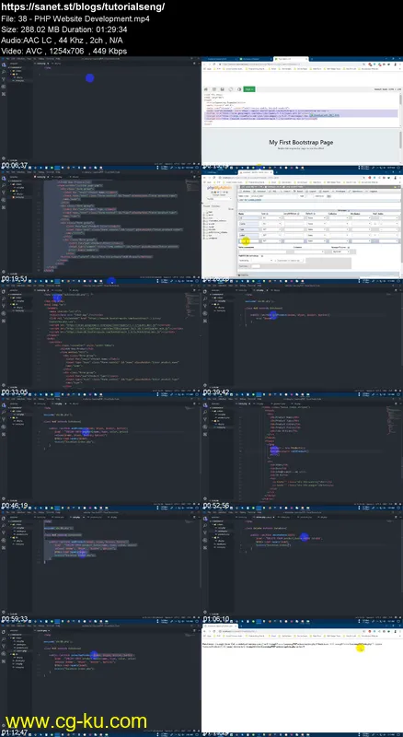The height and width of the screenshot is (737, 403).
Task: Toggle the dark theme icon in W3Schools editor toolbar
Action: coord(239,89)
